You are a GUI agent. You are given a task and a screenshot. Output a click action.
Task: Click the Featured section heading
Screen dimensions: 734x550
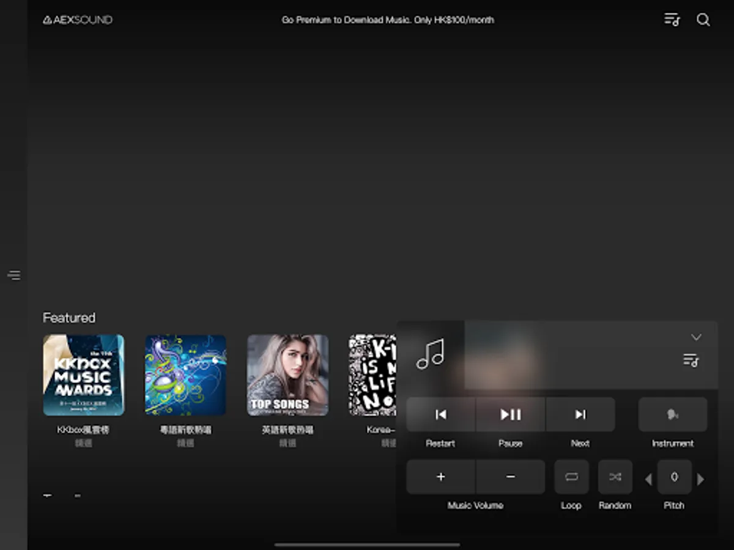[x=69, y=318]
